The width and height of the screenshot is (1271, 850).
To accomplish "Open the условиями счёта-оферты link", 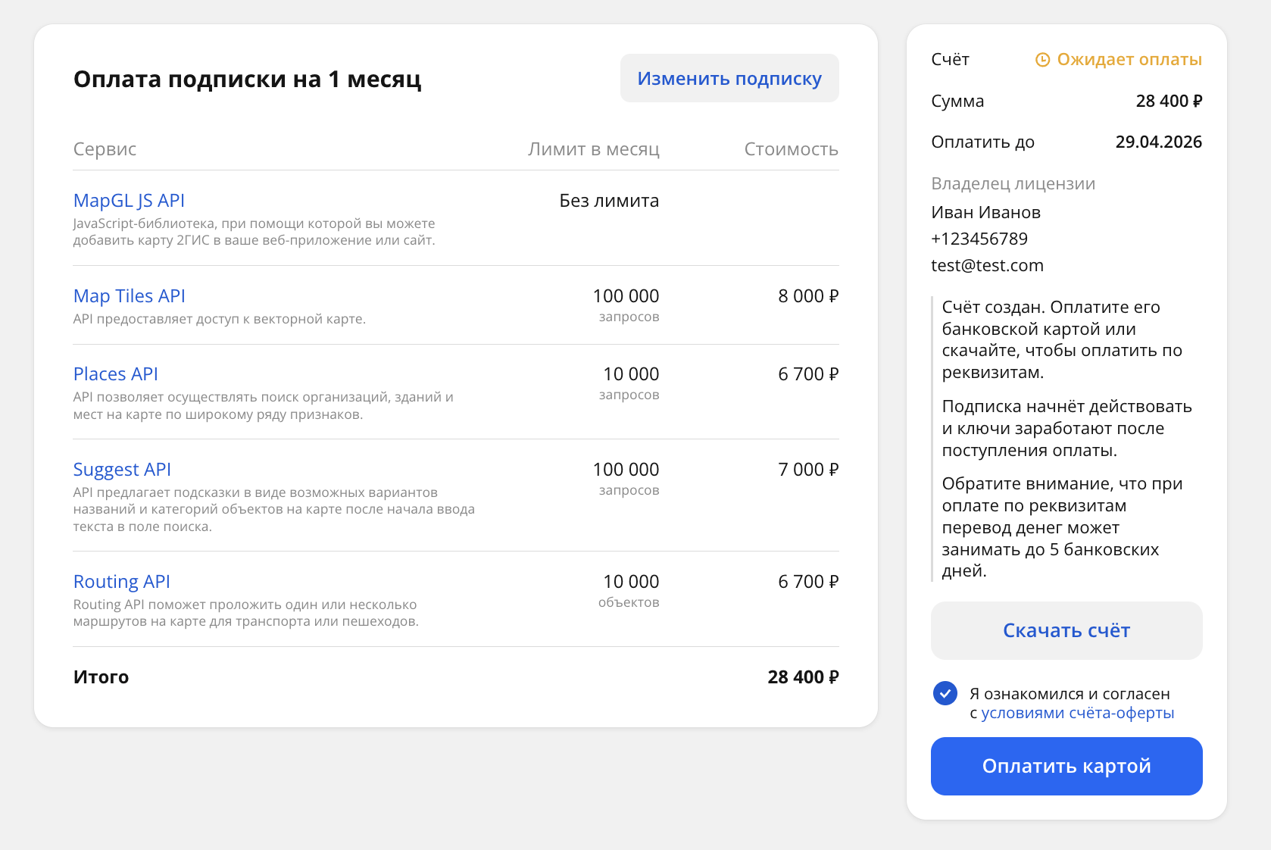I will pos(1077,713).
